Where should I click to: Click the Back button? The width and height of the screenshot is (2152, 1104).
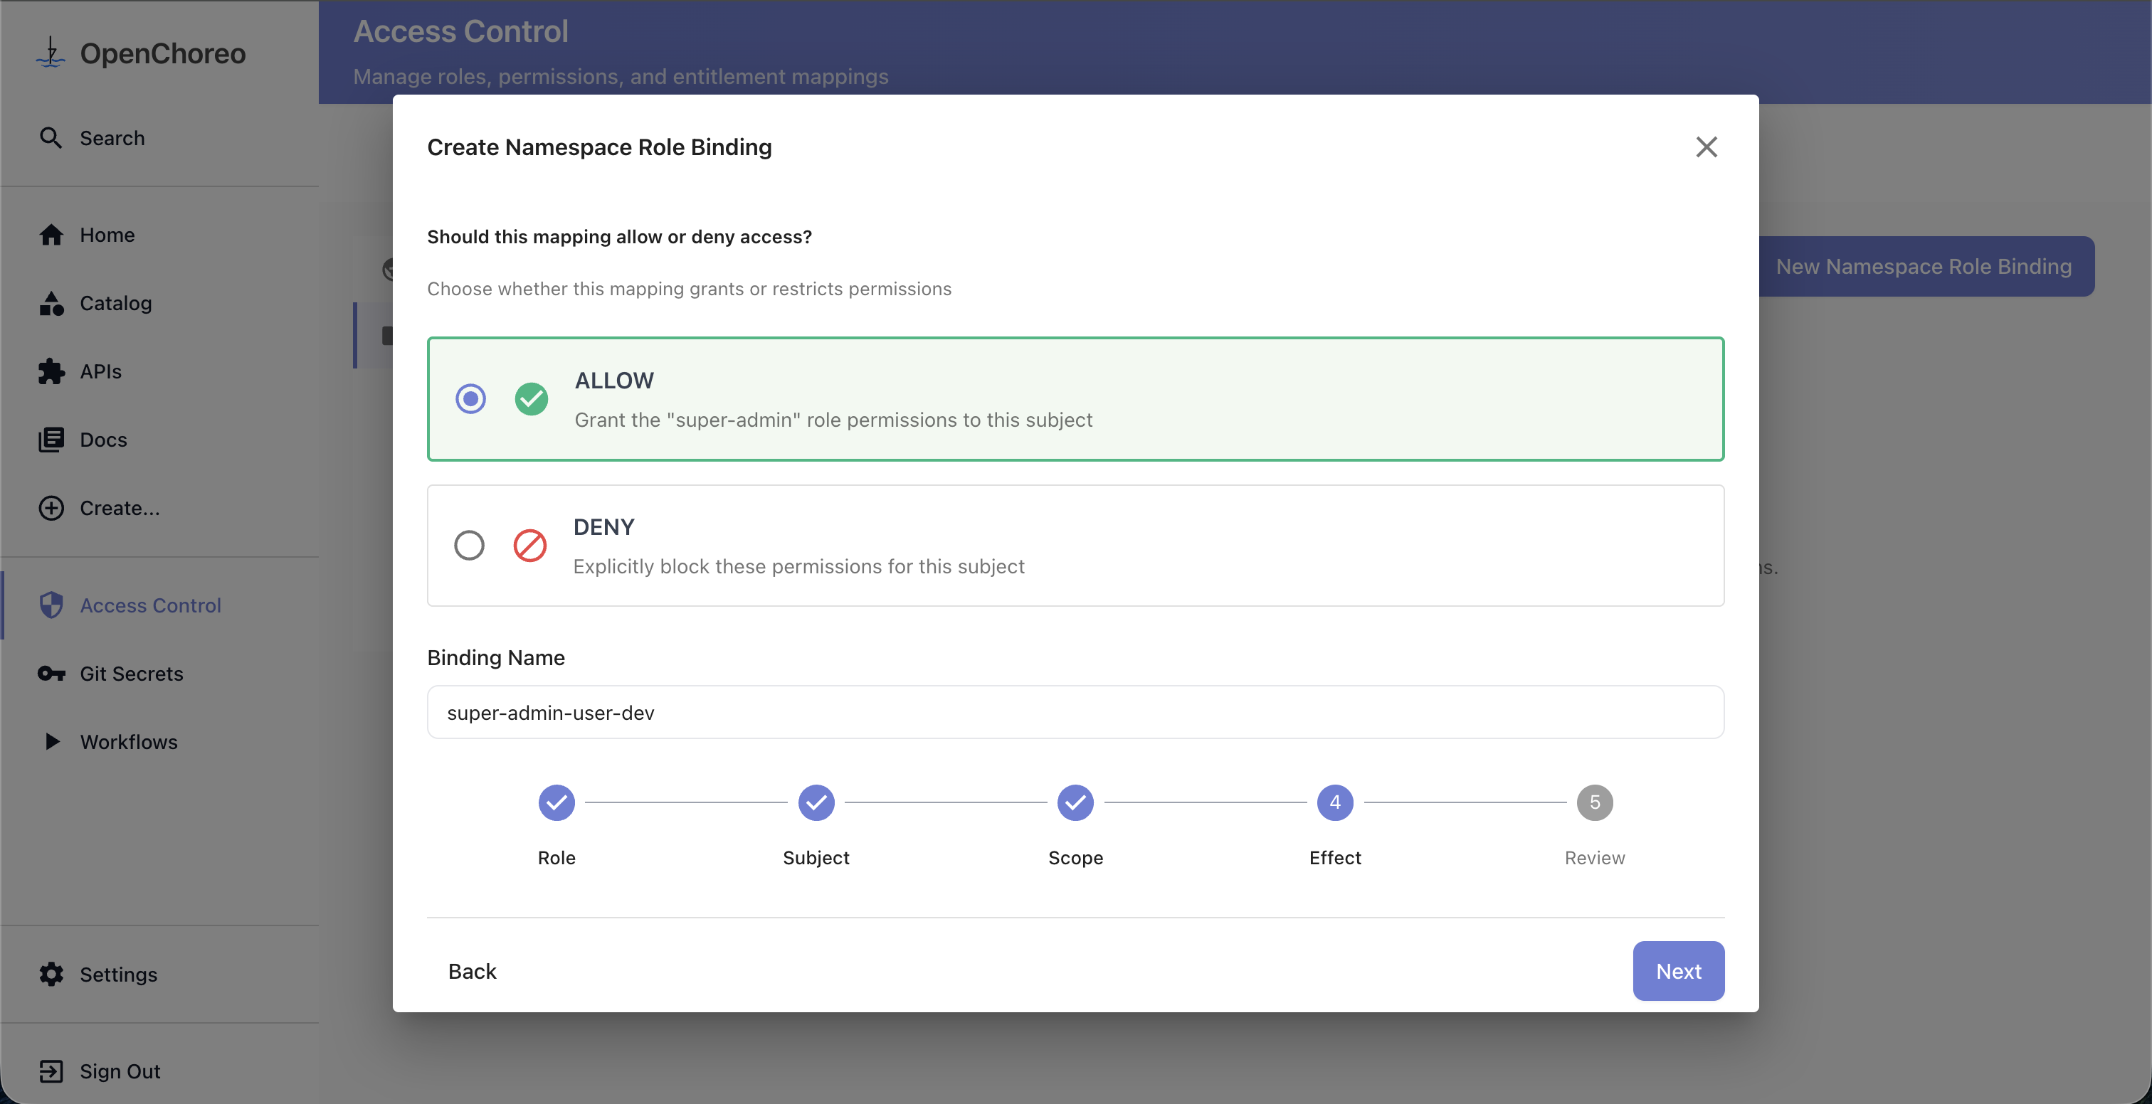click(x=472, y=971)
